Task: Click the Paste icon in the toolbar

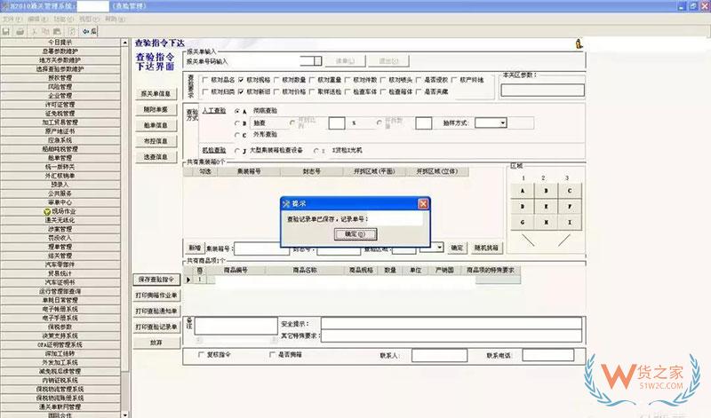Action: (x=57, y=31)
